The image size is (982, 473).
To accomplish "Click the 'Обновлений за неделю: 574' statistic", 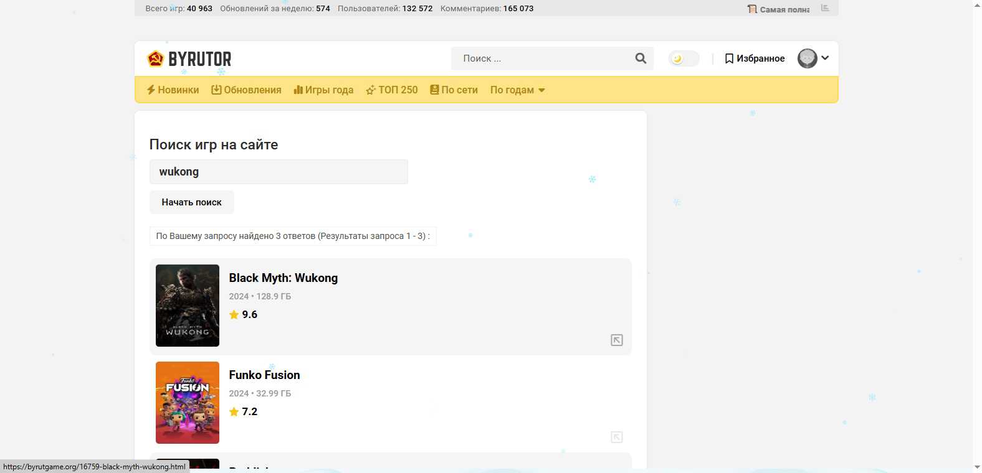I will [275, 9].
